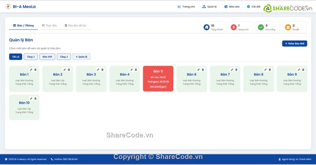The width and height of the screenshot is (316, 165).
Task: Open the Trang chủ navigation item
Action: pos(186,7)
